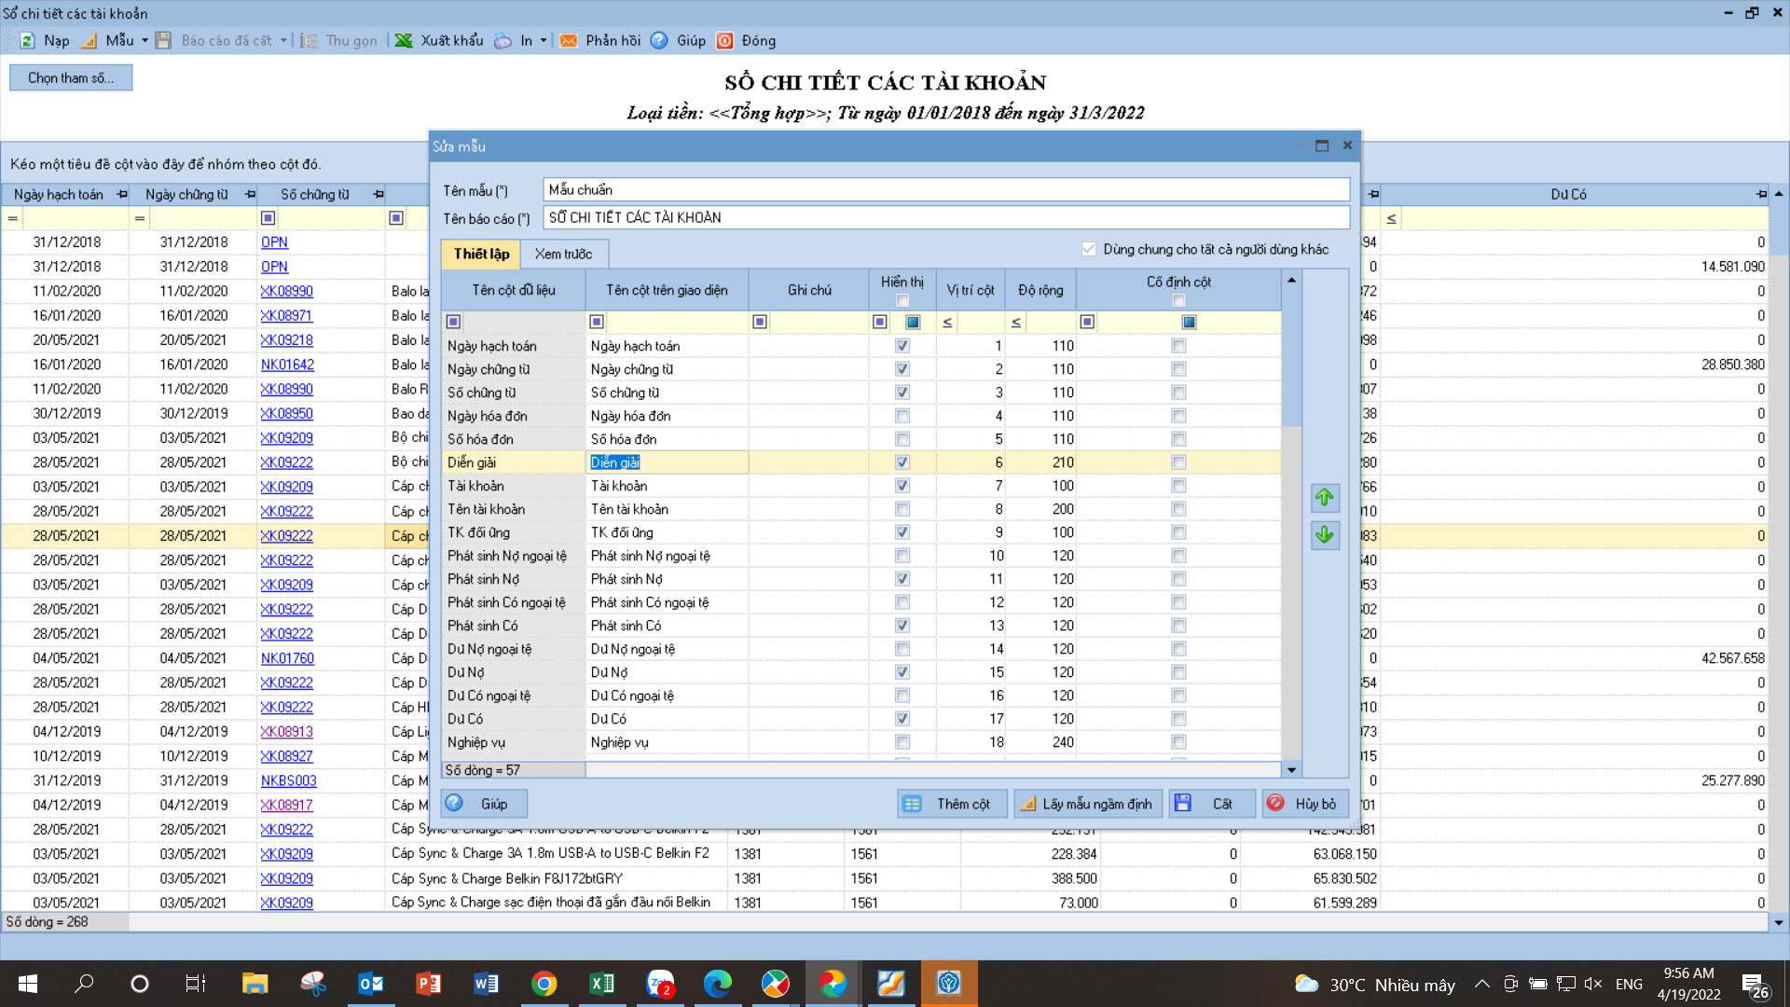Click the Mẫu template icon
The image size is (1790, 1007).
tap(89, 41)
